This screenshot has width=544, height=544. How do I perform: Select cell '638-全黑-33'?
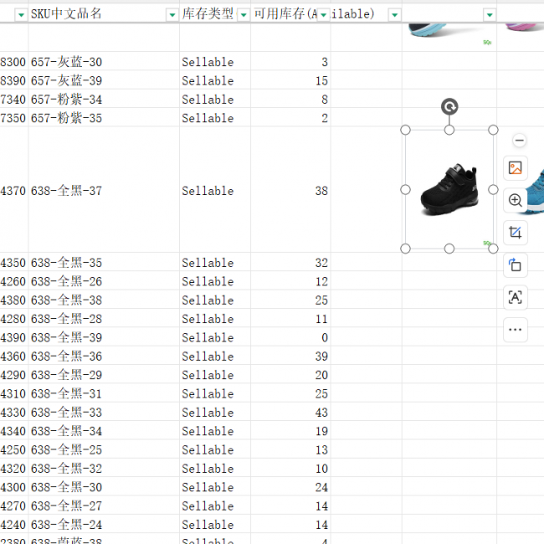[x=104, y=413]
